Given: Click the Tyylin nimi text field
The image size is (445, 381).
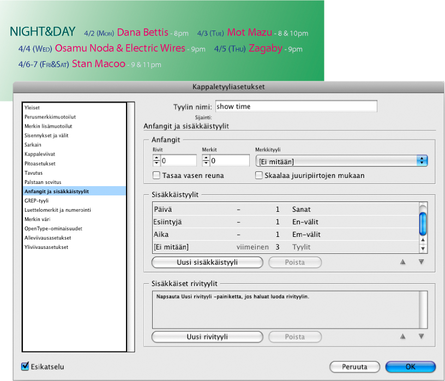Looking at the screenshot, I should pos(296,106).
